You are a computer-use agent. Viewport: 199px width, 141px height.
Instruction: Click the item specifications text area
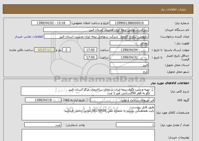pos(88,112)
